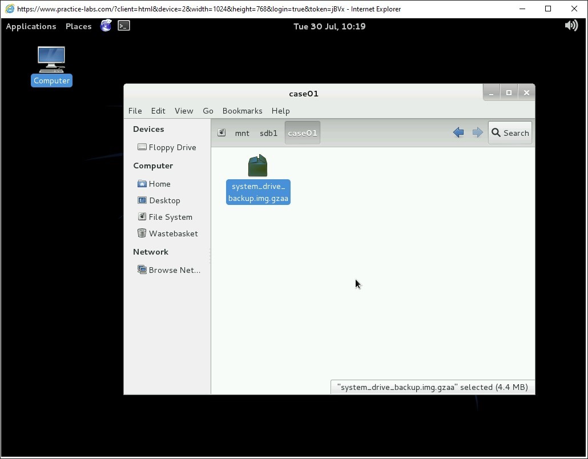Click the clock date in top panel
Image resolution: width=588 pixels, height=459 pixels.
coord(329,26)
